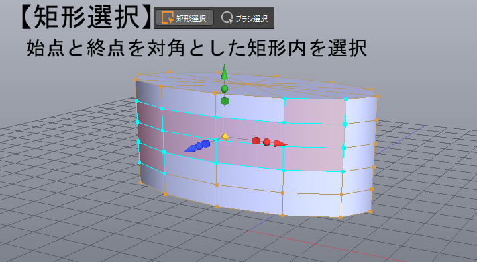477x262 pixels.
Task: Click the red cube scale handle
Action: [256, 141]
